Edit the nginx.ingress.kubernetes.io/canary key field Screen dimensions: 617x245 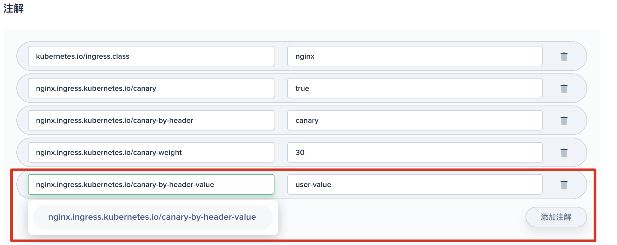point(151,88)
